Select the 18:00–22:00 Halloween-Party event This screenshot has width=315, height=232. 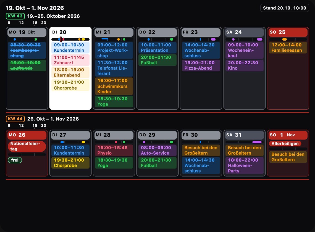click(x=245, y=165)
